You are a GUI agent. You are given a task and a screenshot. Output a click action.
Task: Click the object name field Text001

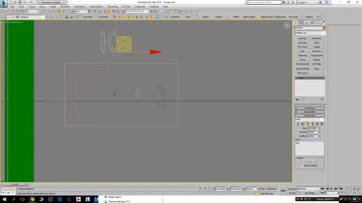(308, 28)
